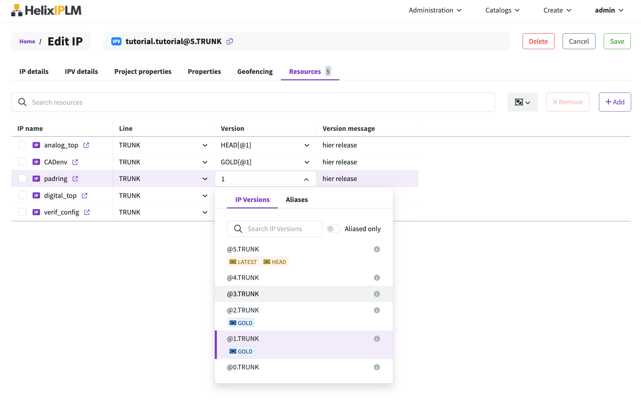
Task: Click the IP badge beside CADenv
Action: point(36,162)
